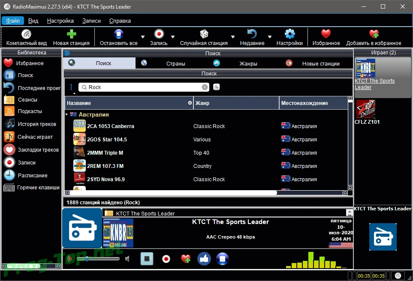Open Settings gear (Настройки) in toolbar

click(289, 38)
